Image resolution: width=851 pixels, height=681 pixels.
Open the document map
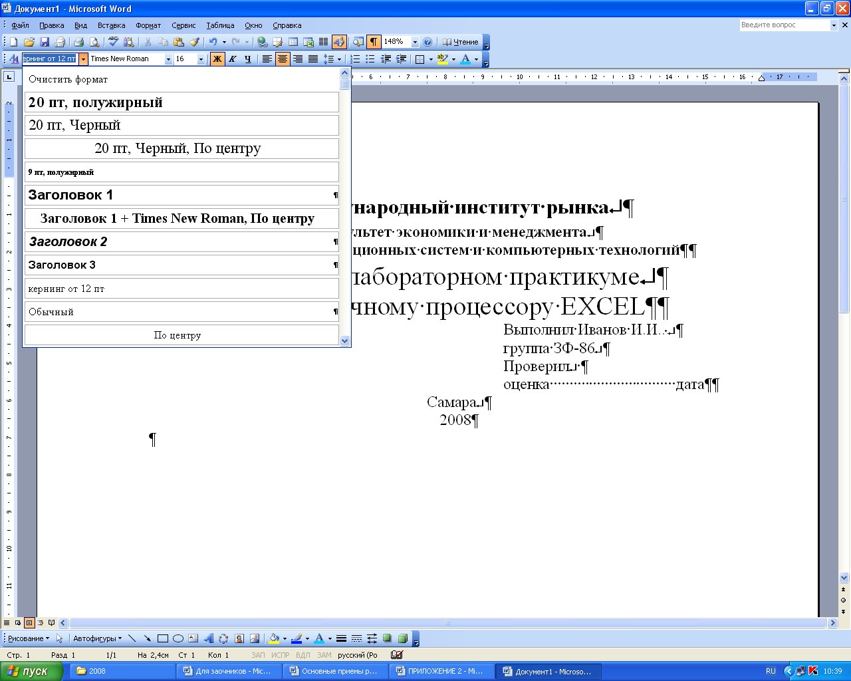[x=358, y=42]
